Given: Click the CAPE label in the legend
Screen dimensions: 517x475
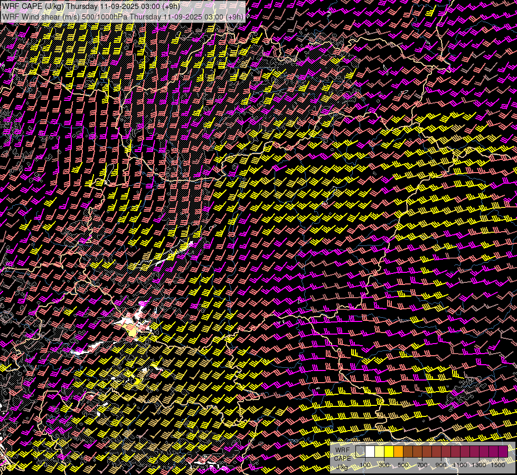Looking at the screenshot, I should pyautogui.click(x=342, y=459).
